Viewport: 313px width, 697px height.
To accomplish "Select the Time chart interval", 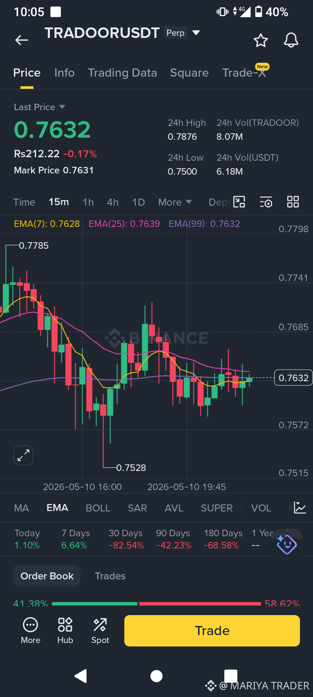I will click(24, 202).
